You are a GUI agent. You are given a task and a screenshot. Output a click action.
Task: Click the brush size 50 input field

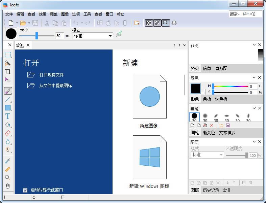[x=59, y=36]
